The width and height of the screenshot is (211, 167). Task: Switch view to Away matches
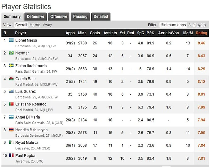[47, 25]
